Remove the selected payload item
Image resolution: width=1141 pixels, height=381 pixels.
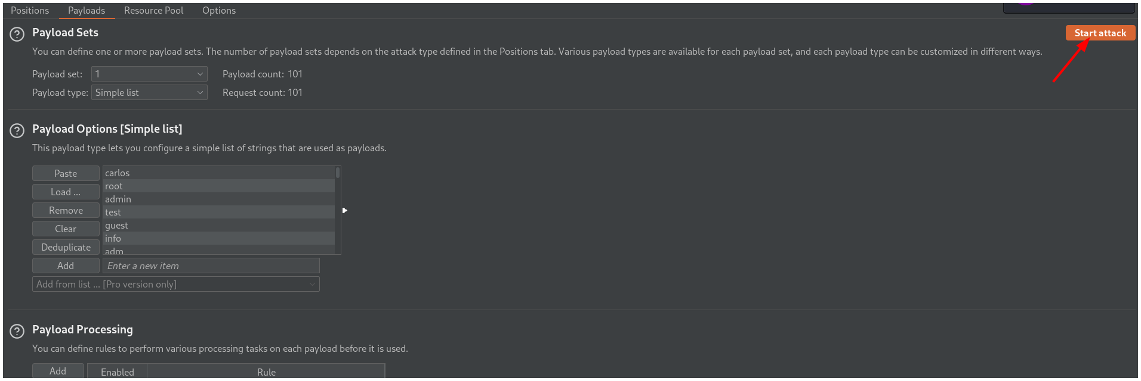coord(66,210)
